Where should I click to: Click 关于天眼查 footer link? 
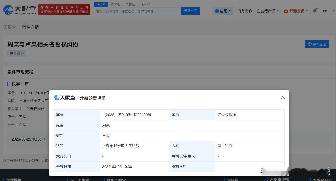(x=80, y=180)
